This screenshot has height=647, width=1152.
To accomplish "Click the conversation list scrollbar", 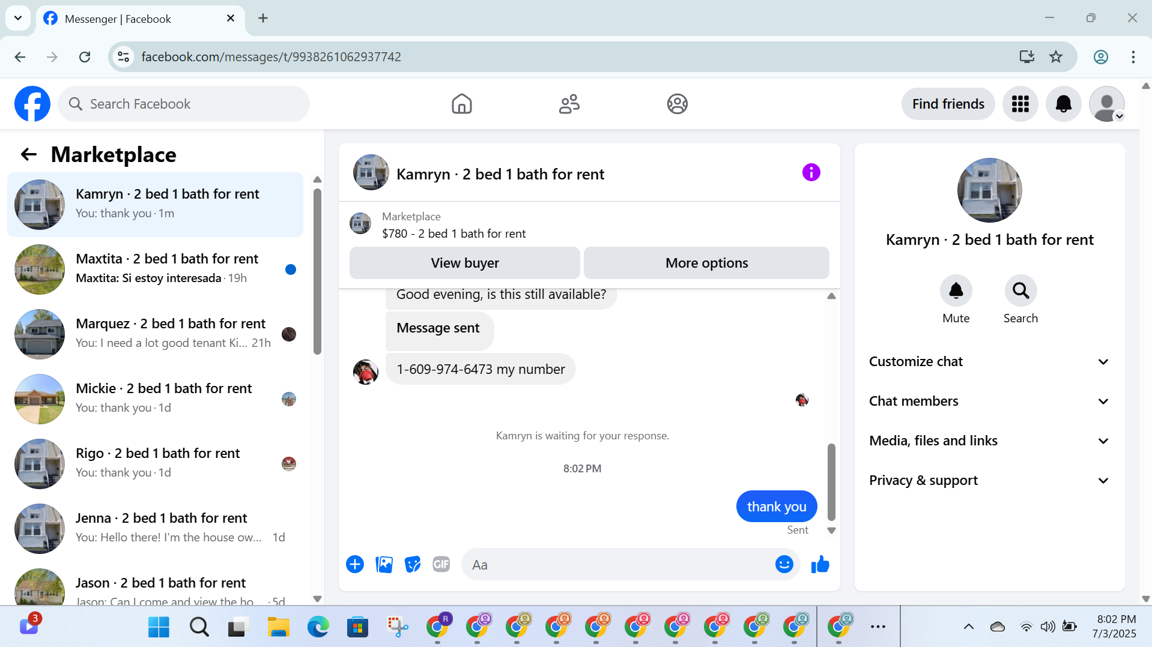I will point(317,271).
